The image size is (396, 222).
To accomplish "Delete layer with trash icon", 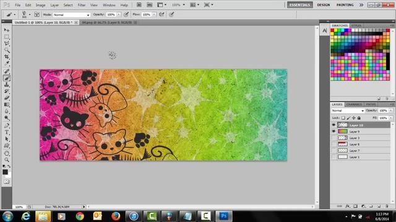I will point(387,206).
